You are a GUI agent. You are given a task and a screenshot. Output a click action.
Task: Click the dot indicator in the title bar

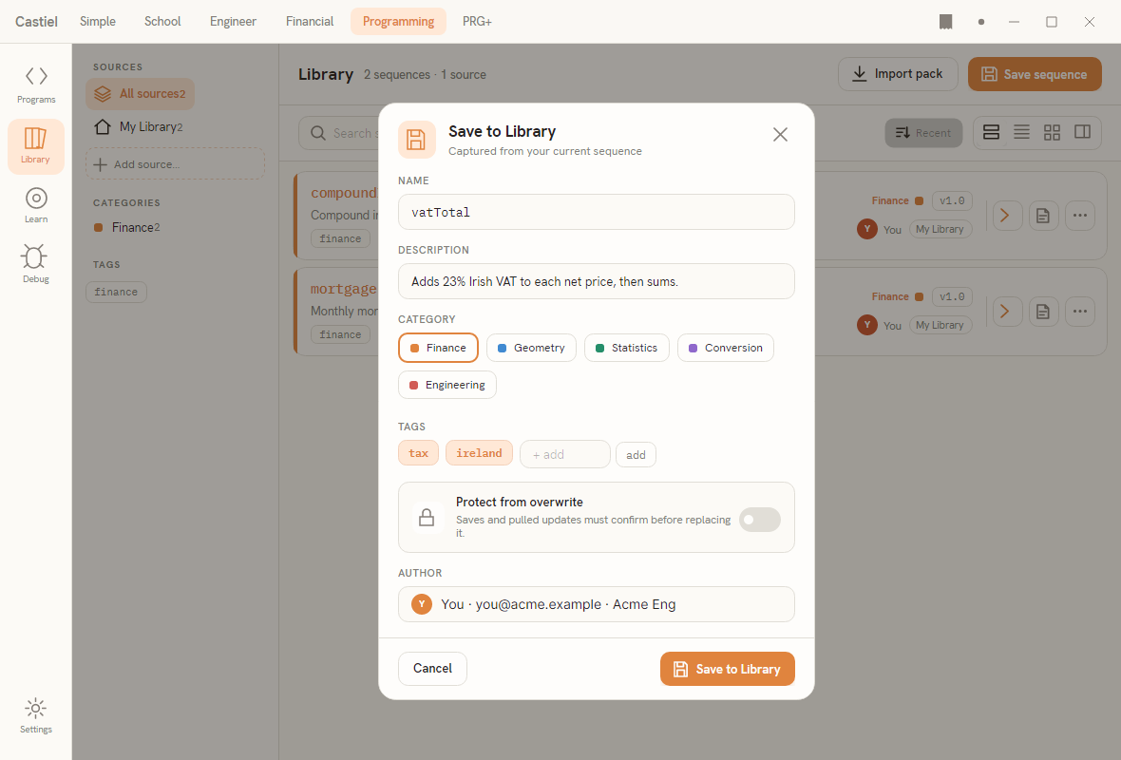(980, 22)
